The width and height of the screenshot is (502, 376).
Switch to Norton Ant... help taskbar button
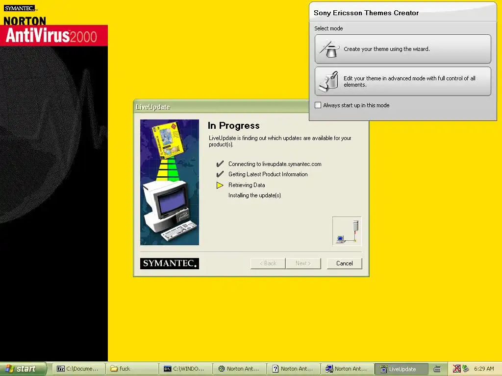coord(294,369)
